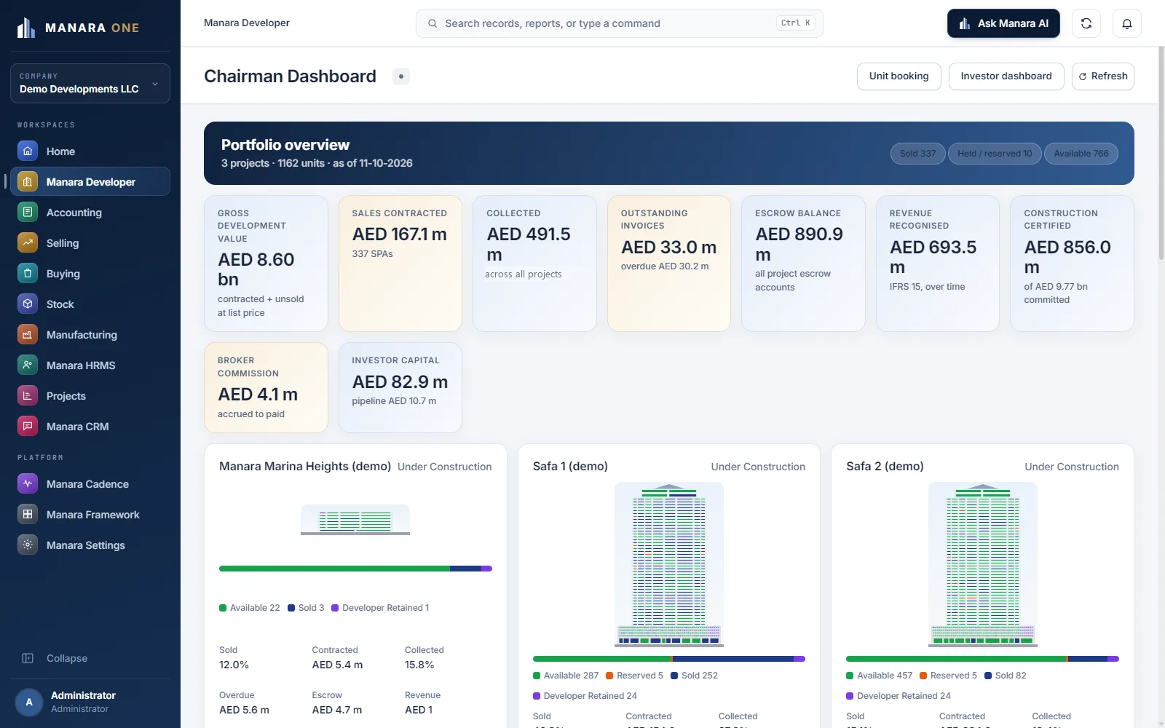This screenshot has width=1165, height=728.
Task: Click the MANARA ONE logo
Action: tap(78, 28)
